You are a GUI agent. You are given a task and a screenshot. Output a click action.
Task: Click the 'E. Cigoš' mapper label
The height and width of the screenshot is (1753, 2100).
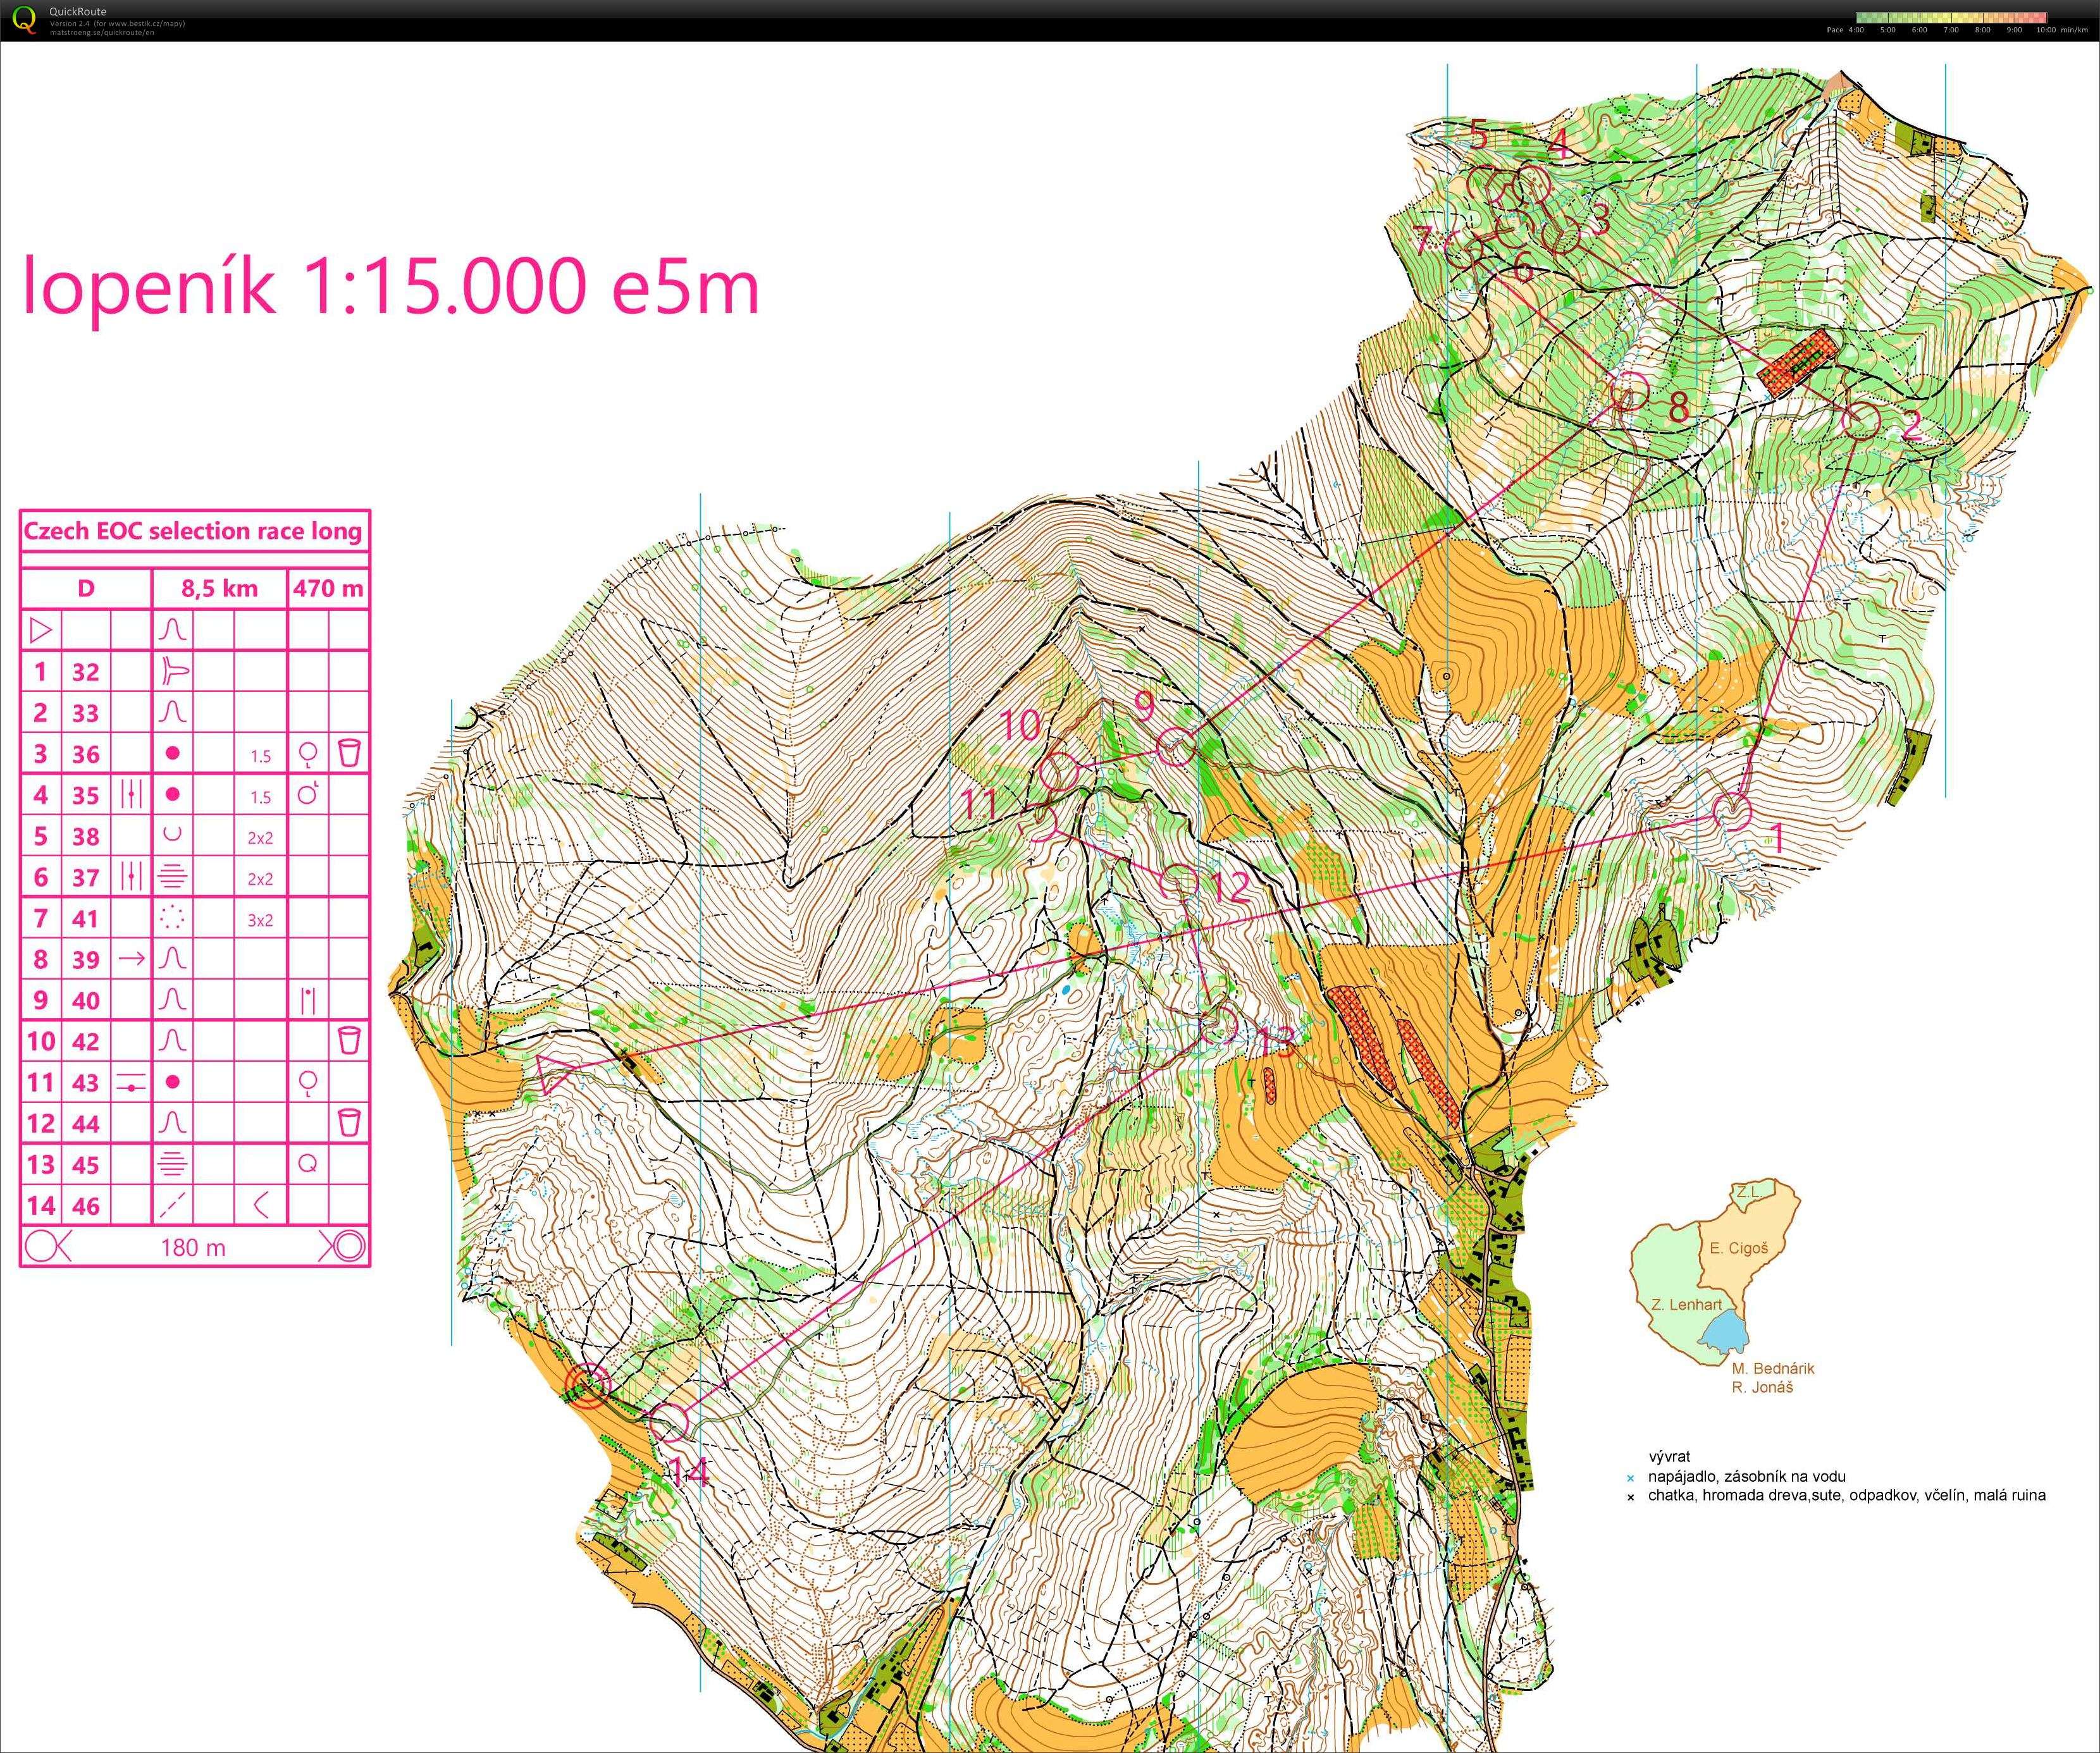point(1739,1248)
